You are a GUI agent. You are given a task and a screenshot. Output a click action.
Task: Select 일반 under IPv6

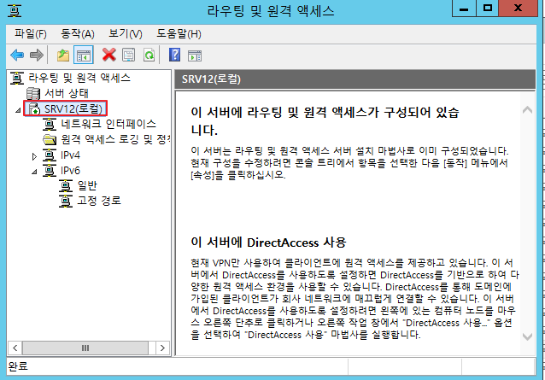(87, 186)
